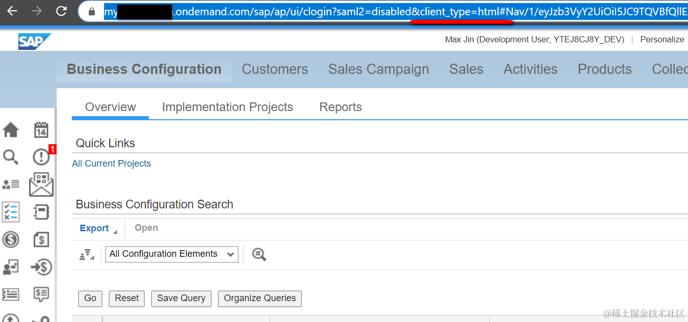Screen dimensions: 688x322
Task: Open the calendar icon showing 14
Action: [41, 130]
